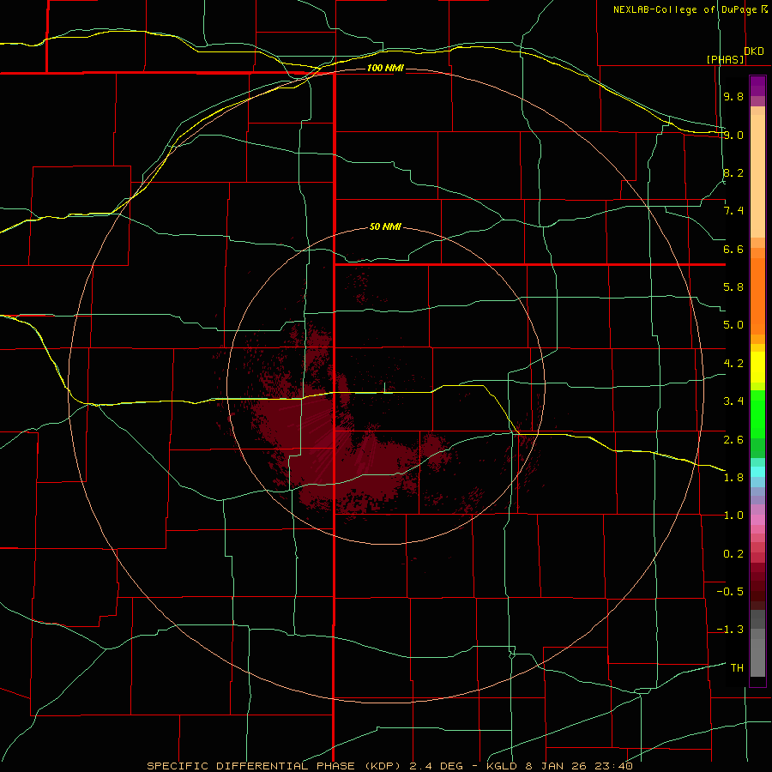Click the -1.3 scale value
The image size is (772, 772).
pyautogui.click(x=730, y=630)
